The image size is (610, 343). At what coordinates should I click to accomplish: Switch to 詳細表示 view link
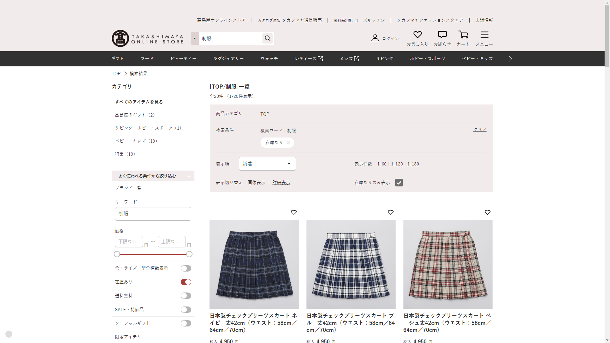point(281,183)
